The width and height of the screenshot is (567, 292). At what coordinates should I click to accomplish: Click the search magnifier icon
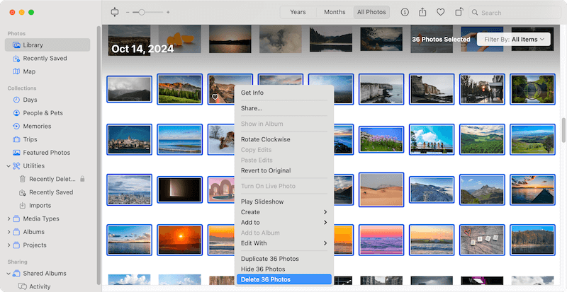click(475, 13)
